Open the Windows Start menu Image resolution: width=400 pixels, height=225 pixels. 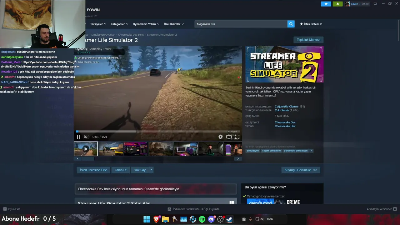click(x=147, y=219)
